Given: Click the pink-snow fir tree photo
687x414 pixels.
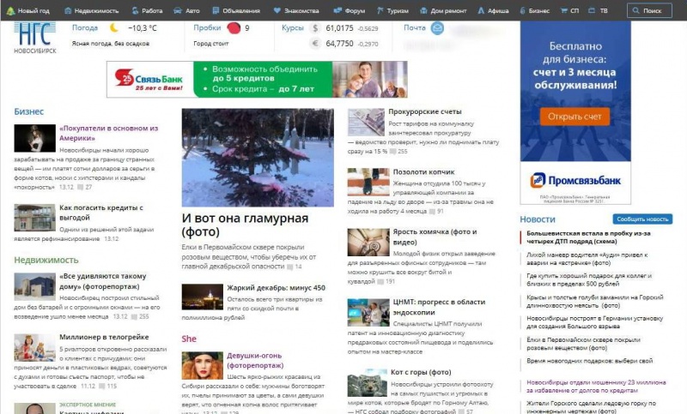Looking at the screenshot, I should coord(258,157).
